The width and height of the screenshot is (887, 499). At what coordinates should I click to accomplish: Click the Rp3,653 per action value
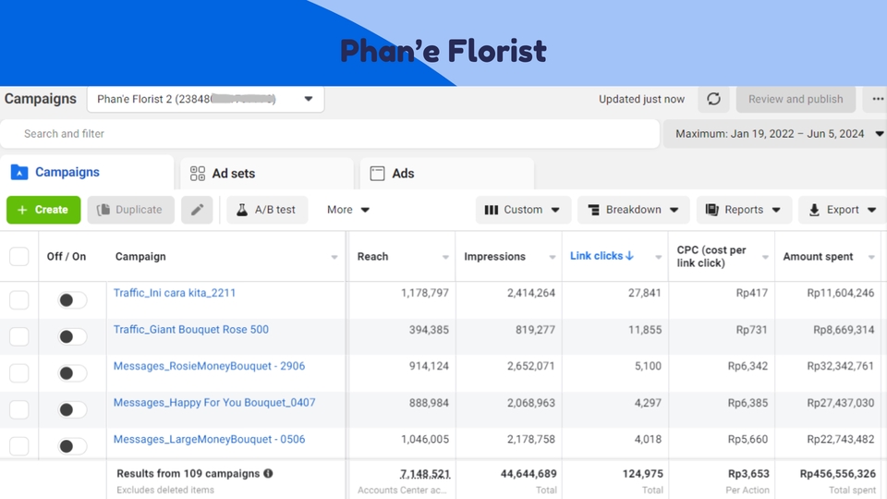click(748, 473)
